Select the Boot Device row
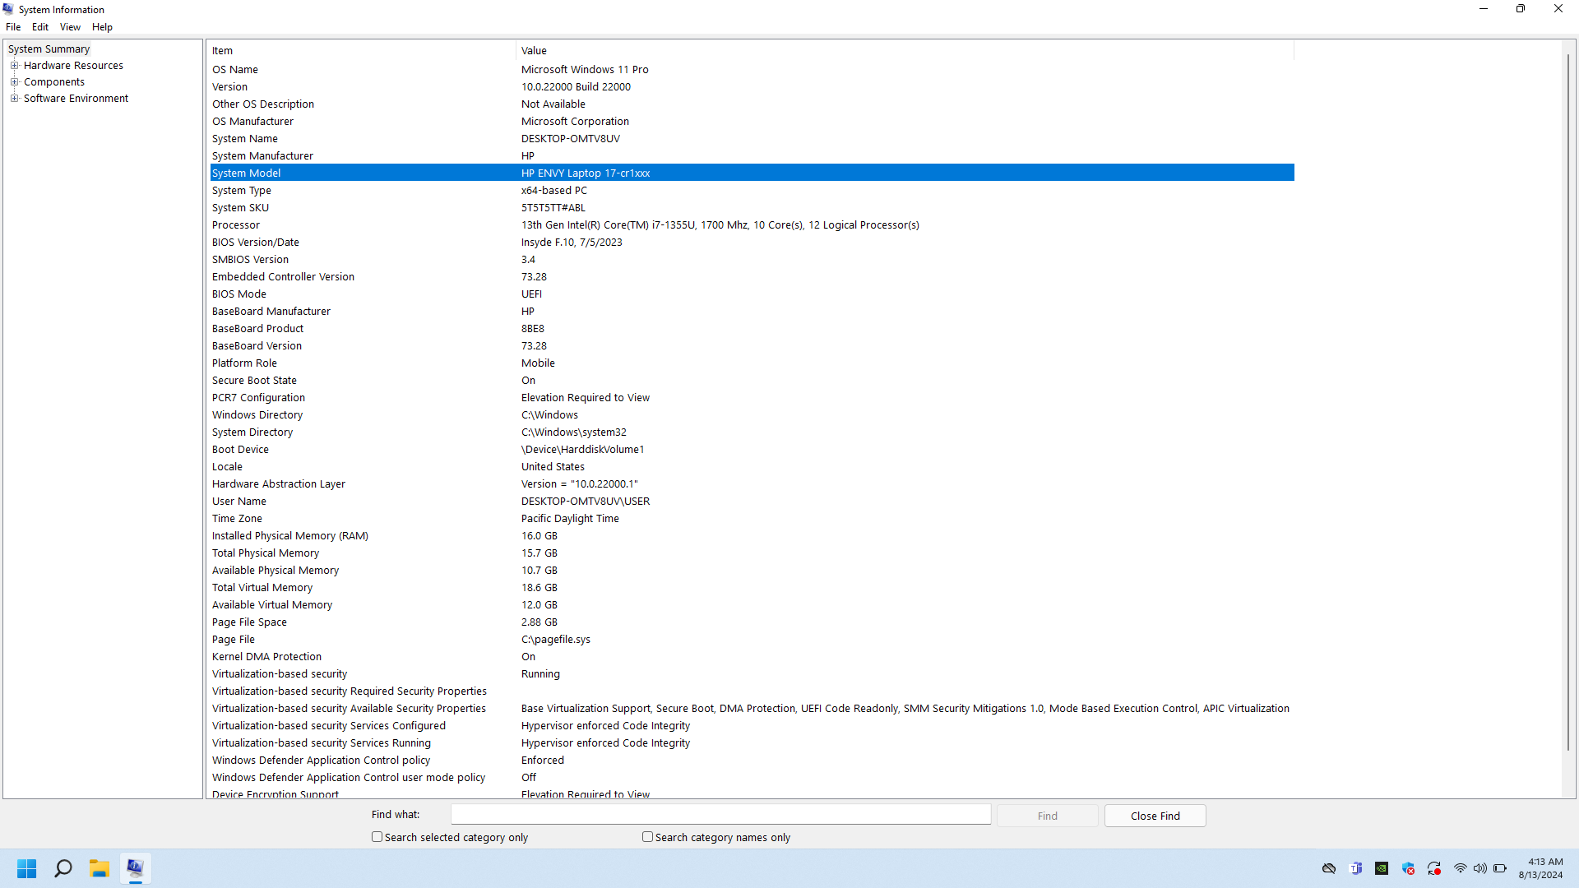Image resolution: width=1579 pixels, height=888 pixels. pyautogui.click(x=752, y=450)
